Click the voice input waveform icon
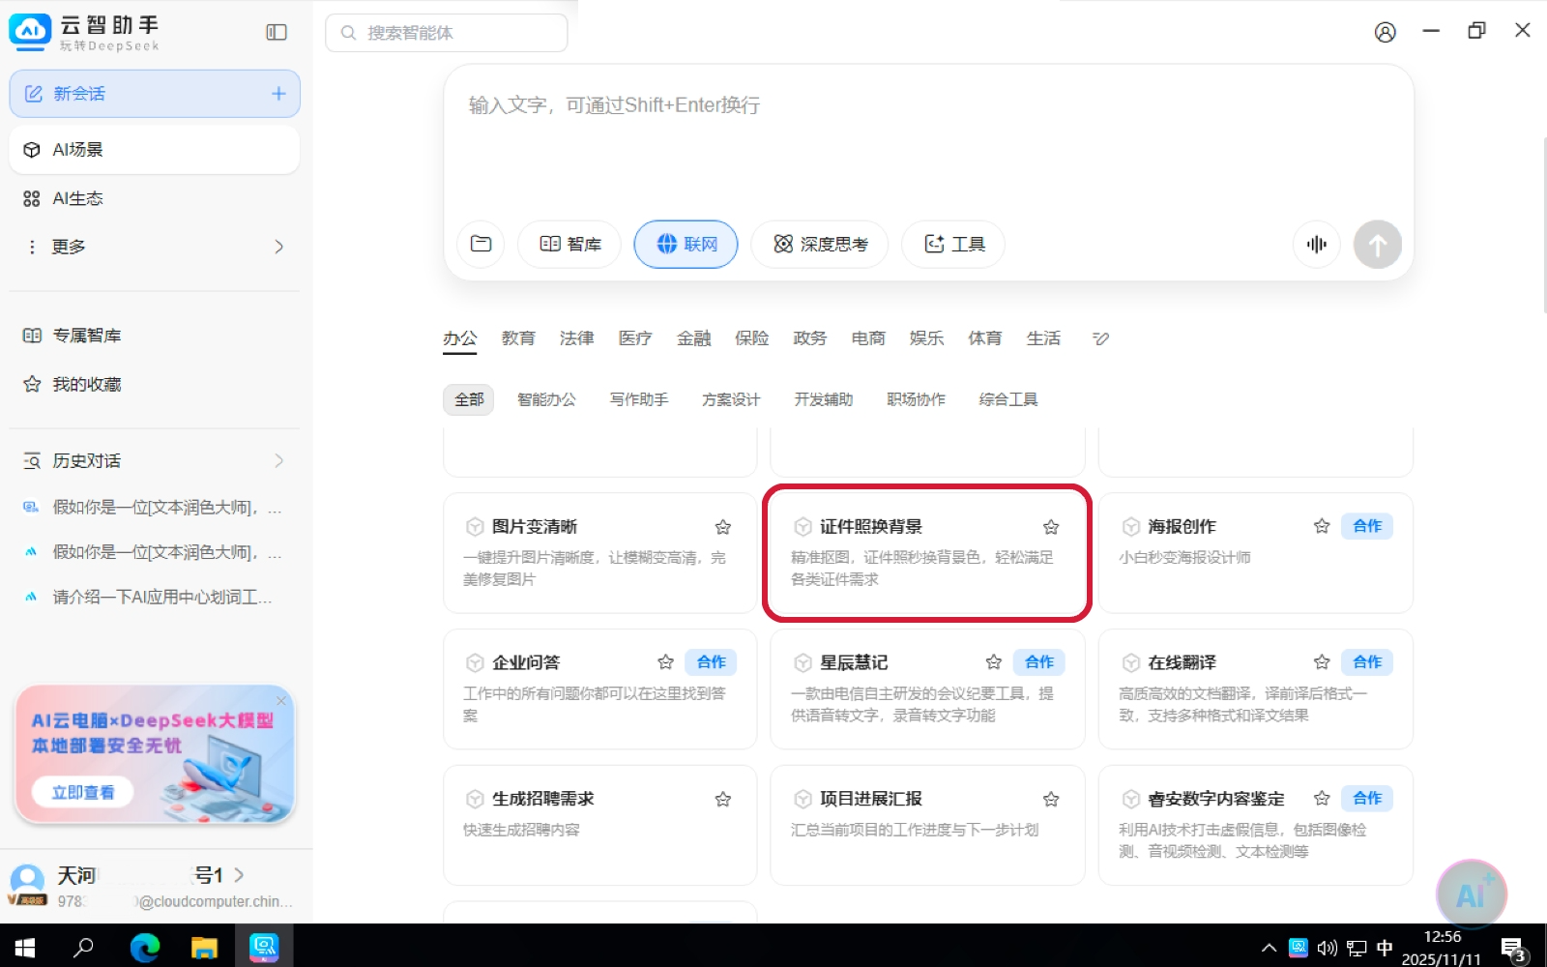The image size is (1547, 967). tap(1316, 245)
